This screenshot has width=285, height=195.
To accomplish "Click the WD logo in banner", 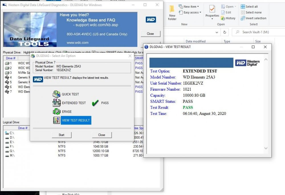I will 151,20.
